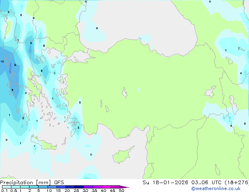249x192 pixels.
Task: Click the 25–30 mm dark navy legend swatch
Action: point(79,187)
